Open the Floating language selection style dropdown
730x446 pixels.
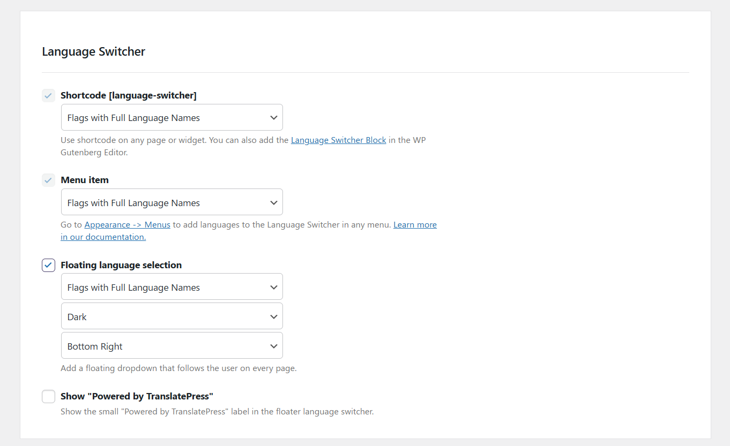172,287
